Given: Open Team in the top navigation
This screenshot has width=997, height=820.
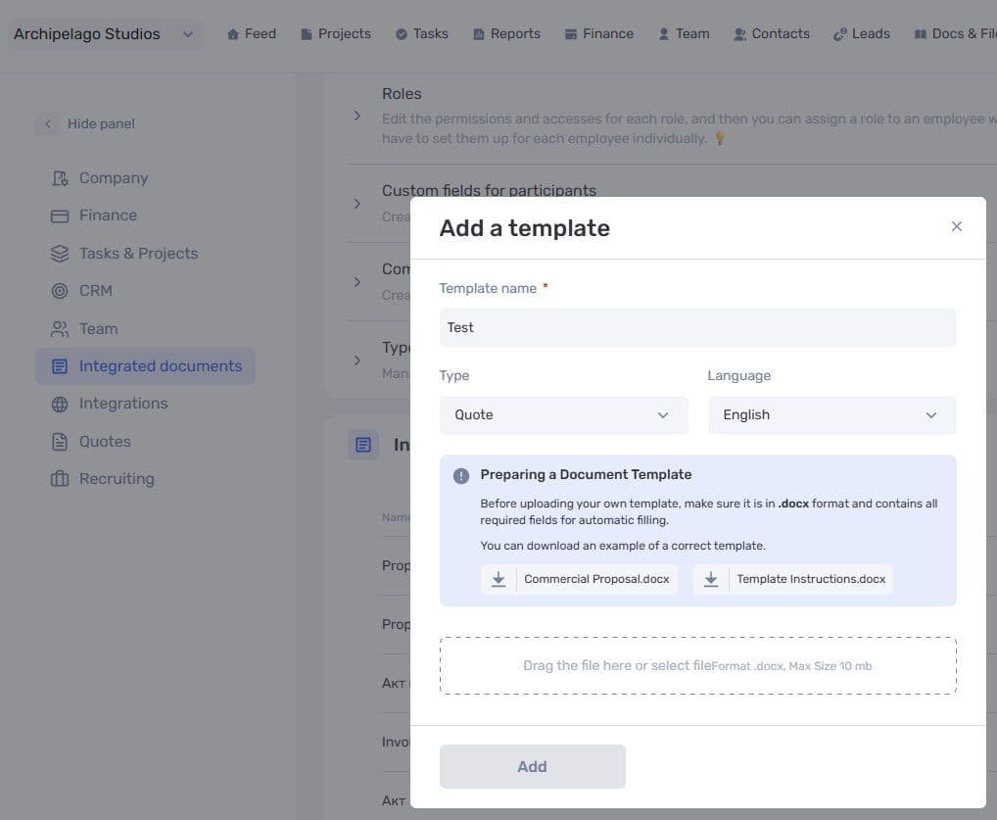Looking at the screenshot, I should click(x=685, y=33).
